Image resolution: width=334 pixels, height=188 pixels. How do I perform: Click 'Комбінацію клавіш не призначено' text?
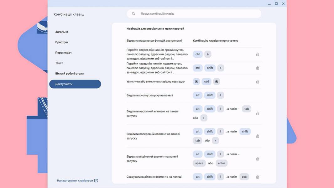coord(216,41)
